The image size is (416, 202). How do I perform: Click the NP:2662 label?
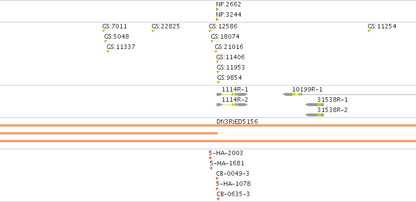[229, 4]
